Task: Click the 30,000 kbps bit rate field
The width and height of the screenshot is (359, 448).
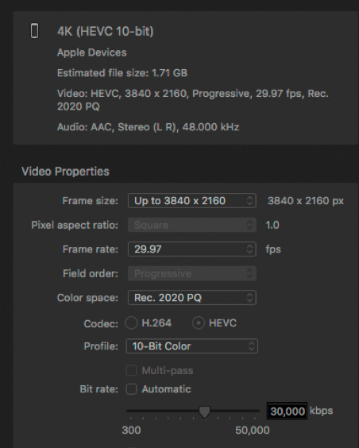Action: 287,411
